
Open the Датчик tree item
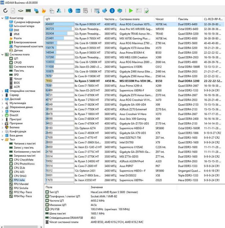tap(18, 50)
